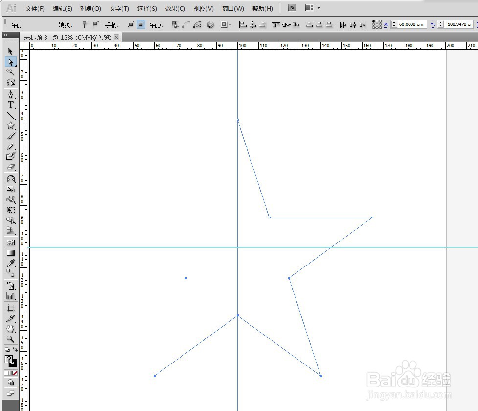Open the 对象(O) menu

pyautogui.click(x=91, y=8)
